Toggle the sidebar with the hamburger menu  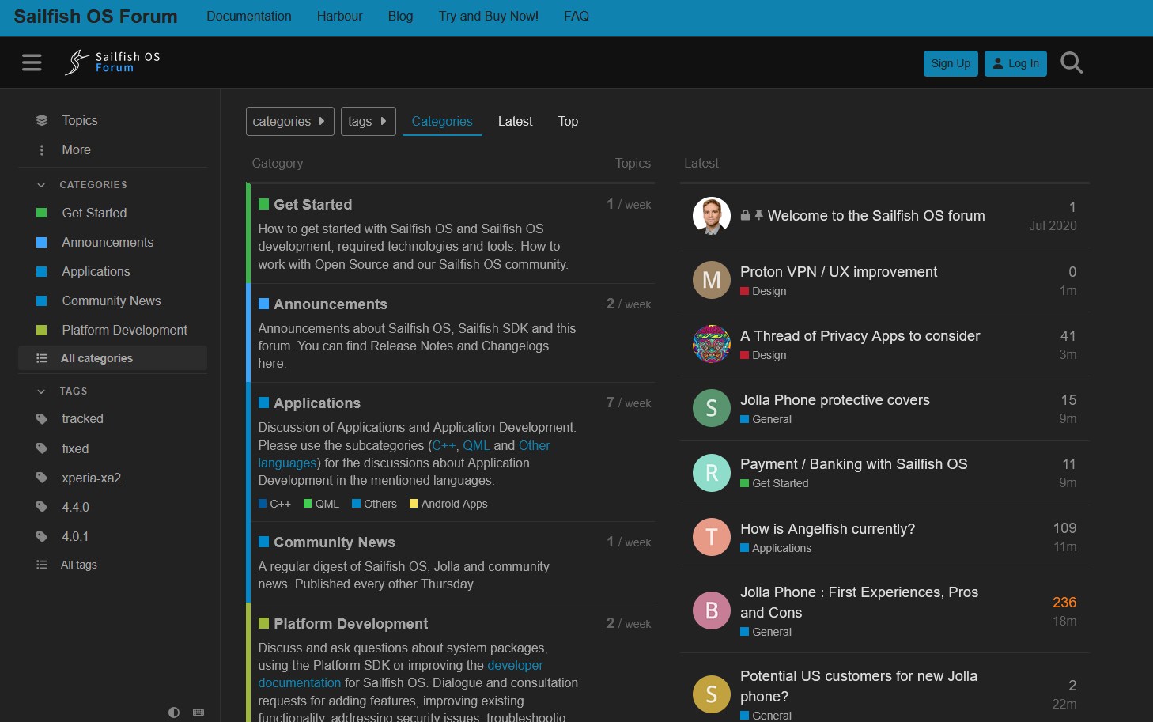tap(32, 62)
